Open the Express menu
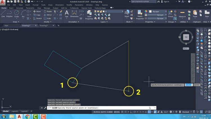 (105, 5)
